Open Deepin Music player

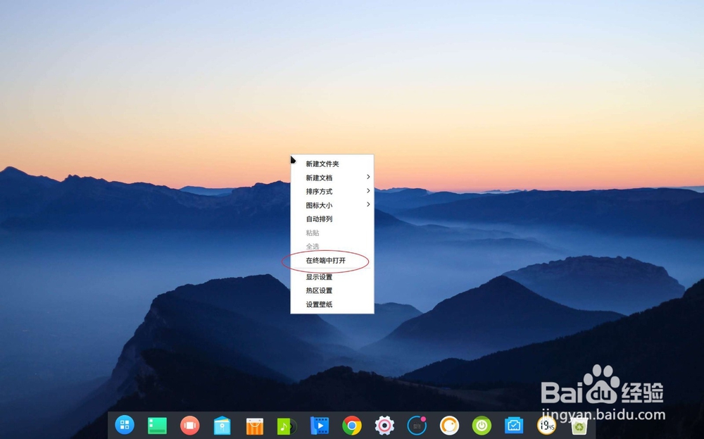tap(286, 426)
